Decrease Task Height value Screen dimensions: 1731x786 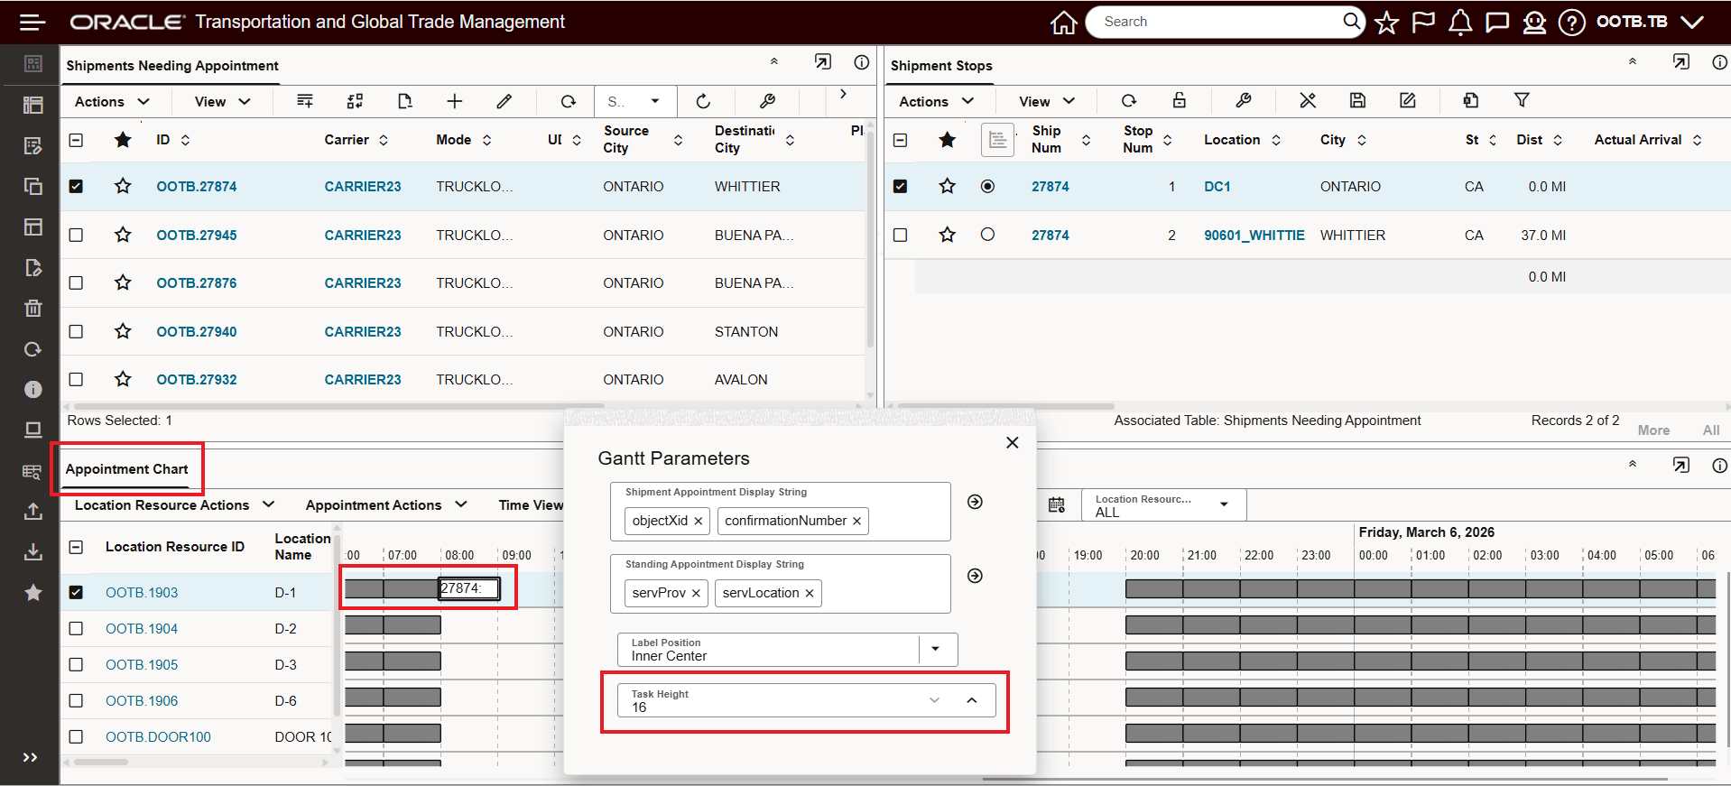click(934, 700)
